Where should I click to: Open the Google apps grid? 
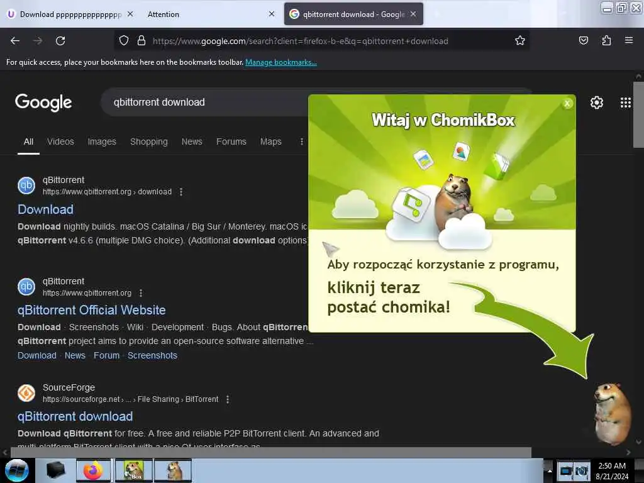626,103
